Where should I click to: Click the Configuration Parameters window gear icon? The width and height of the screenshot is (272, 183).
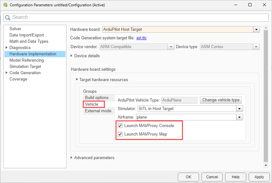click(x=5, y=5)
